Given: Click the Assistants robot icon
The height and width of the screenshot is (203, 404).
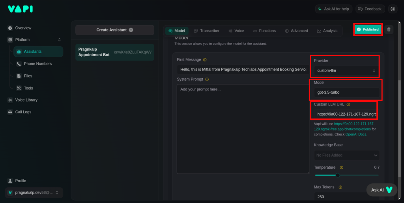Looking at the screenshot, I should [x=19, y=52].
